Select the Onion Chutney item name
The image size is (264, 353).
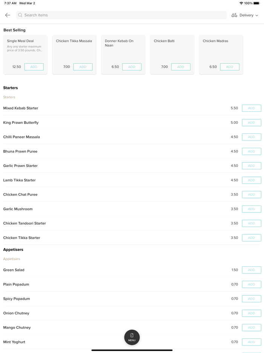[16, 313]
